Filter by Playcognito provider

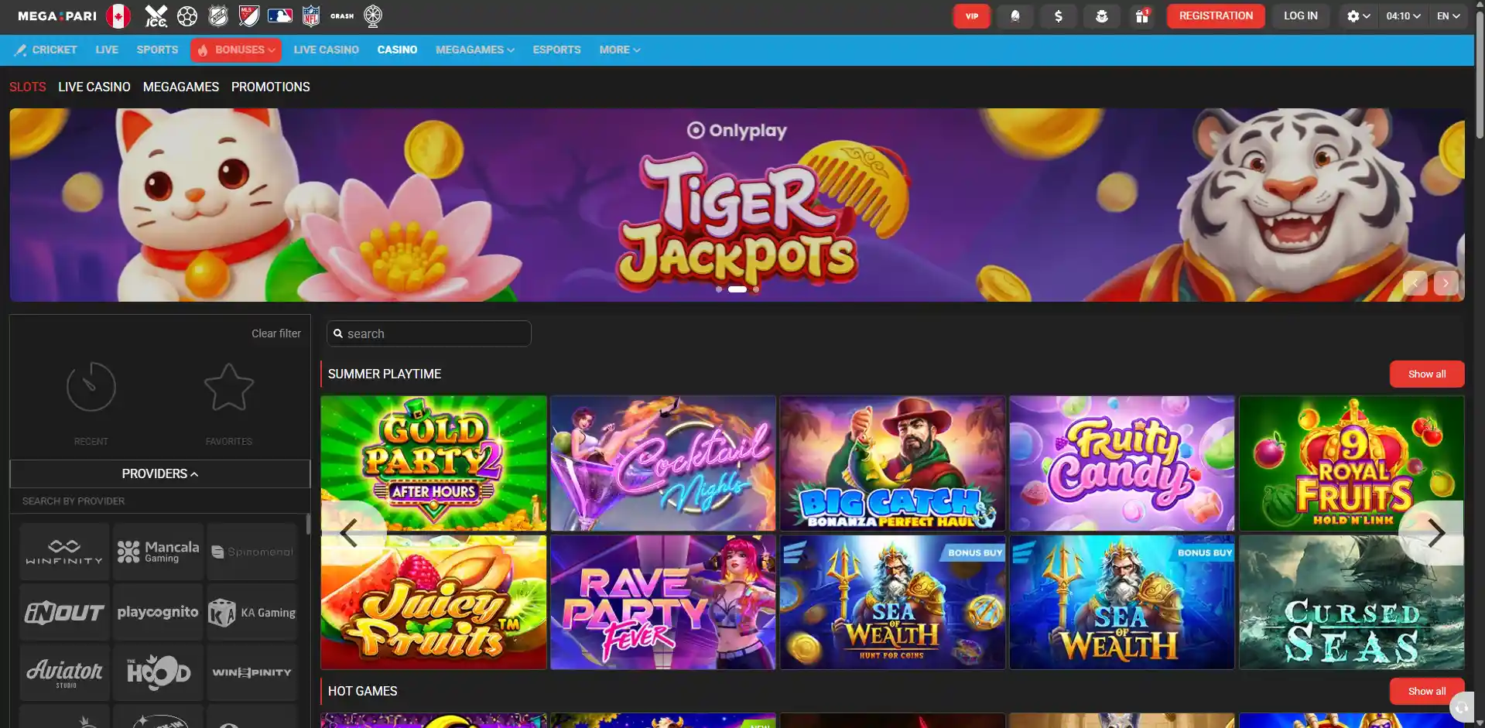(159, 612)
